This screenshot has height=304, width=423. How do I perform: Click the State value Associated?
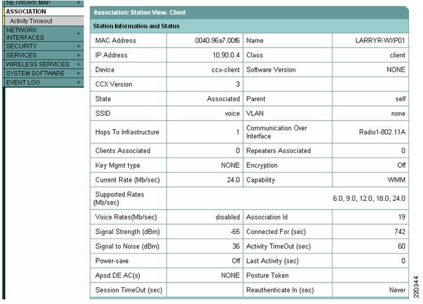pyautogui.click(x=223, y=99)
